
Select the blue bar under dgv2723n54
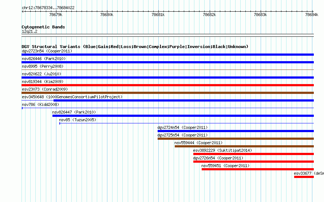(167, 55)
